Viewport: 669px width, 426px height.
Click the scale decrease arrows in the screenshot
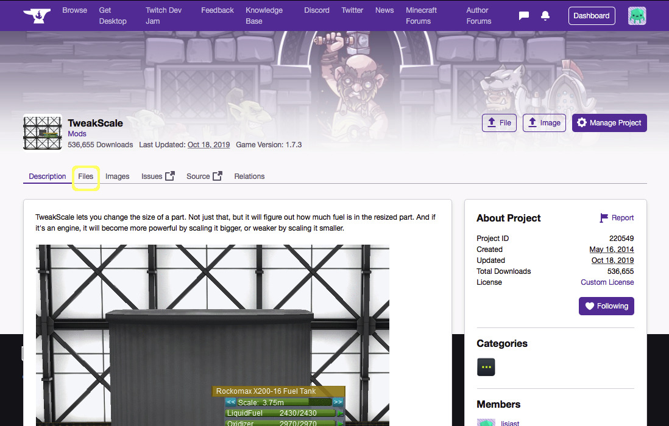pos(231,402)
